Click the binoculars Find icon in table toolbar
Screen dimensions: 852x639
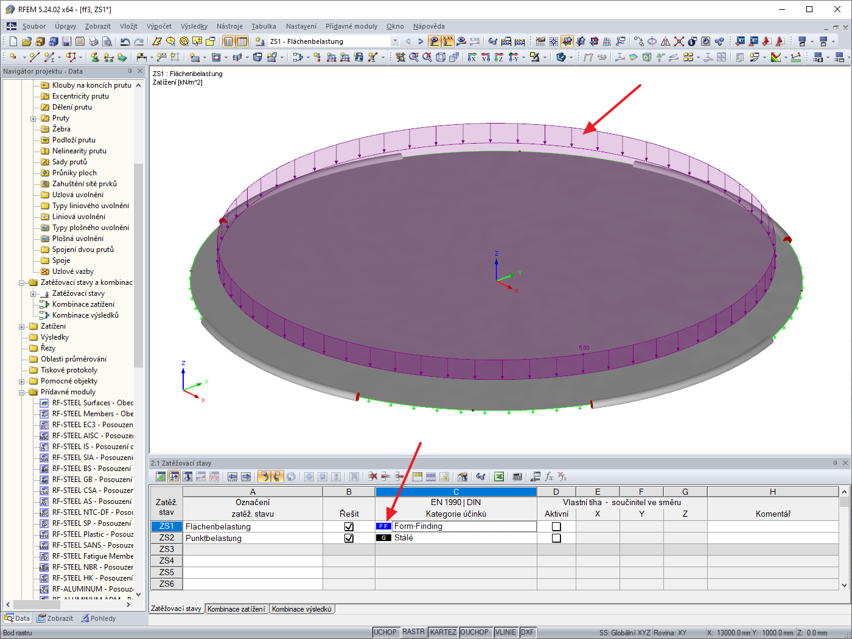point(481,477)
